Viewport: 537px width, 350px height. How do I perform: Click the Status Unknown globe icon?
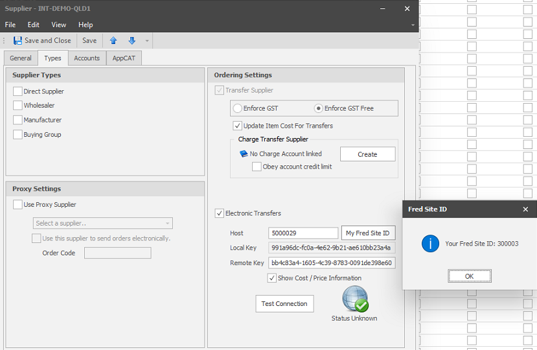(354, 299)
